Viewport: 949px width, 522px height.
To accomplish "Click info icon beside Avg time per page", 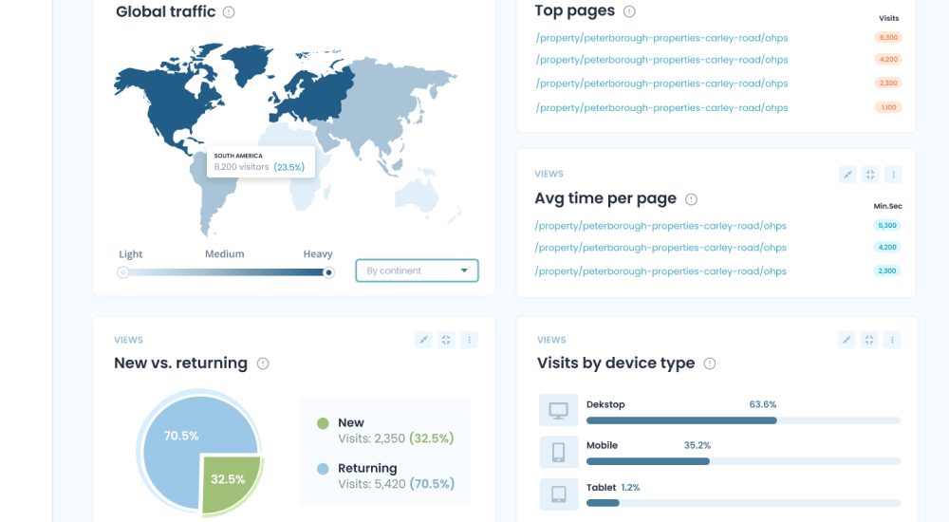I will pyautogui.click(x=691, y=199).
